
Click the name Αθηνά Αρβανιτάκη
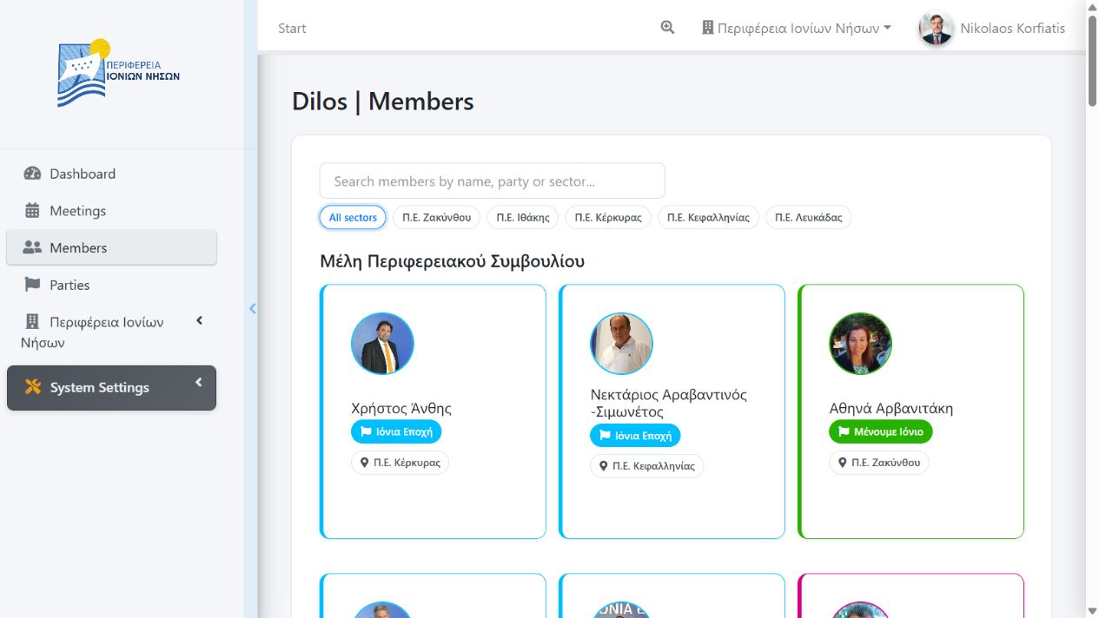click(891, 408)
